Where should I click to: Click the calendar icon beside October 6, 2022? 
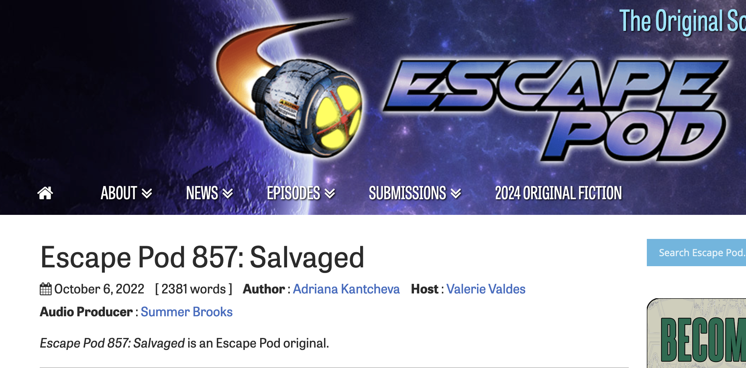46,289
